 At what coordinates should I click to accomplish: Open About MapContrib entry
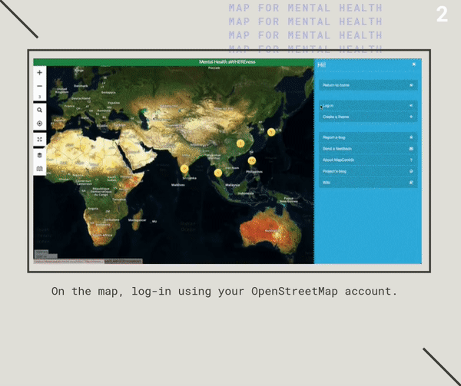point(368,160)
